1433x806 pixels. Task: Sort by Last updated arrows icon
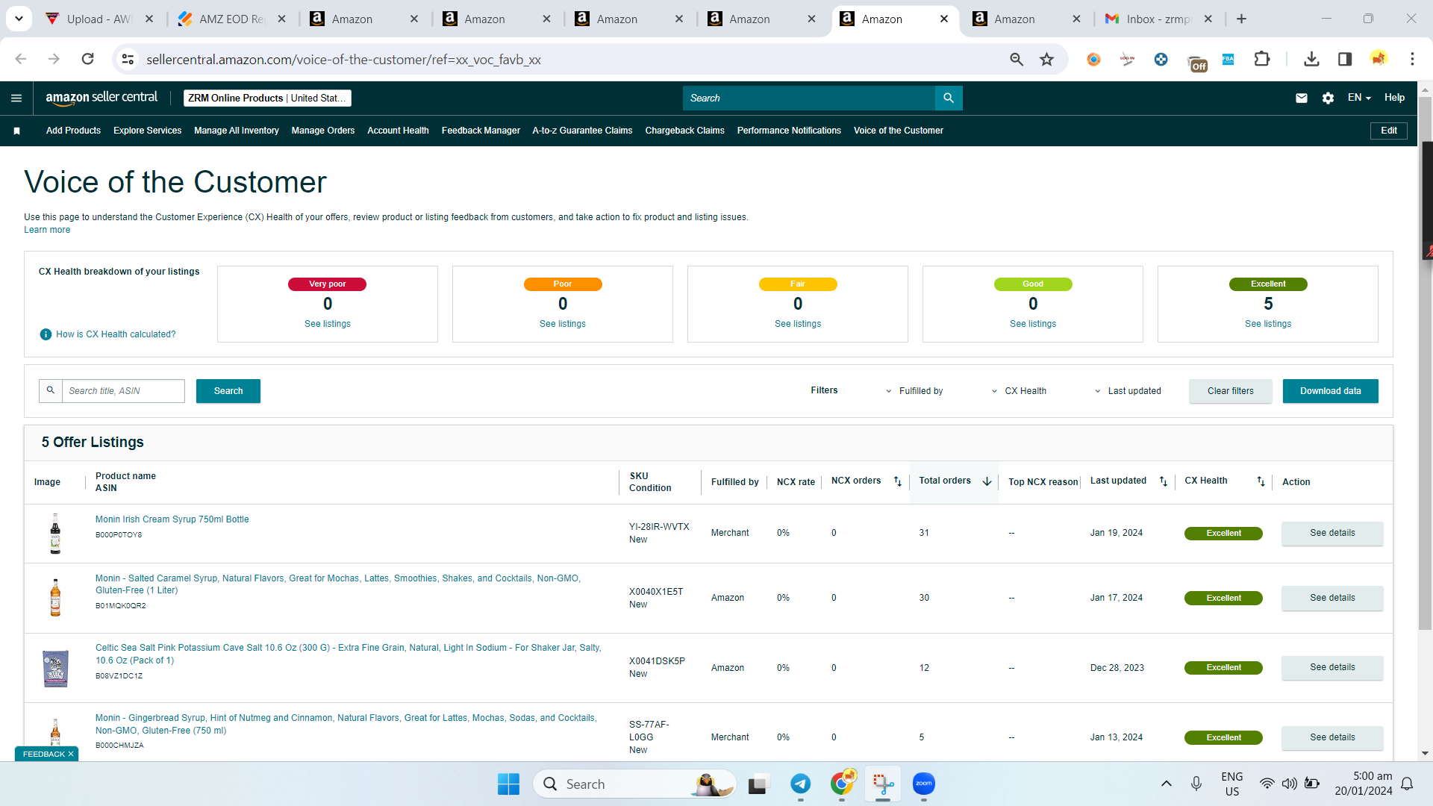(1164, 481)
